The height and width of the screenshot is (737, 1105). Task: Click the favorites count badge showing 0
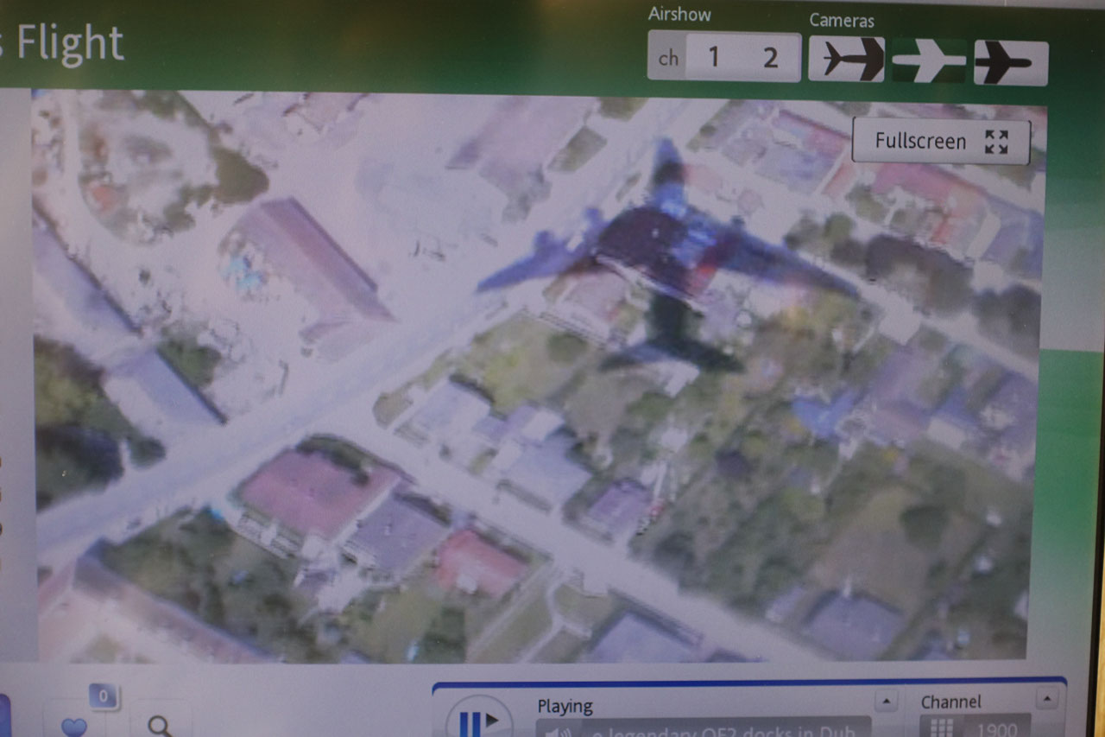pyautogui.click(x=104, y=696)
